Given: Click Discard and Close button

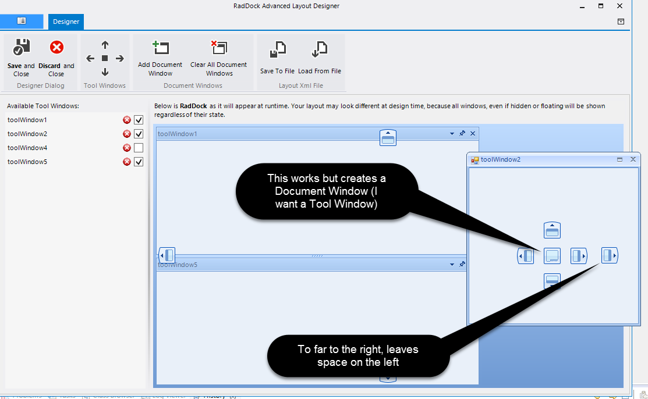Looking at the screenshot, I should pyautogui.click(x=56, y=58).
